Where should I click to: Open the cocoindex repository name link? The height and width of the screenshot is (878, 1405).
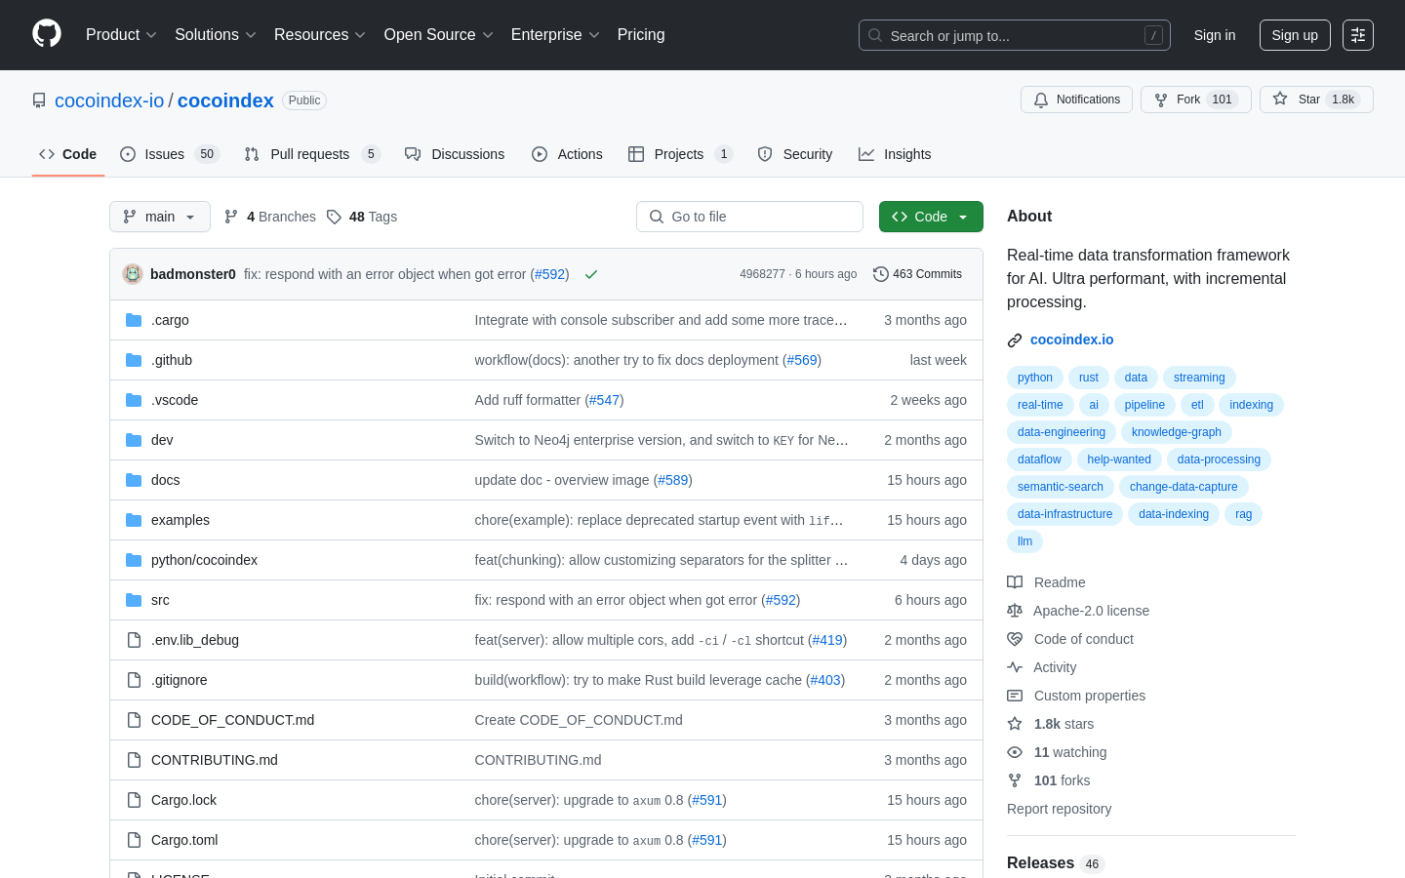tap(225, 100)
